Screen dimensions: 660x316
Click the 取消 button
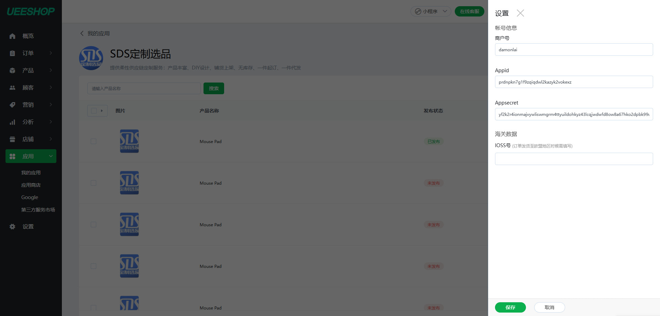pyautogui.click(x=549, y=307)
